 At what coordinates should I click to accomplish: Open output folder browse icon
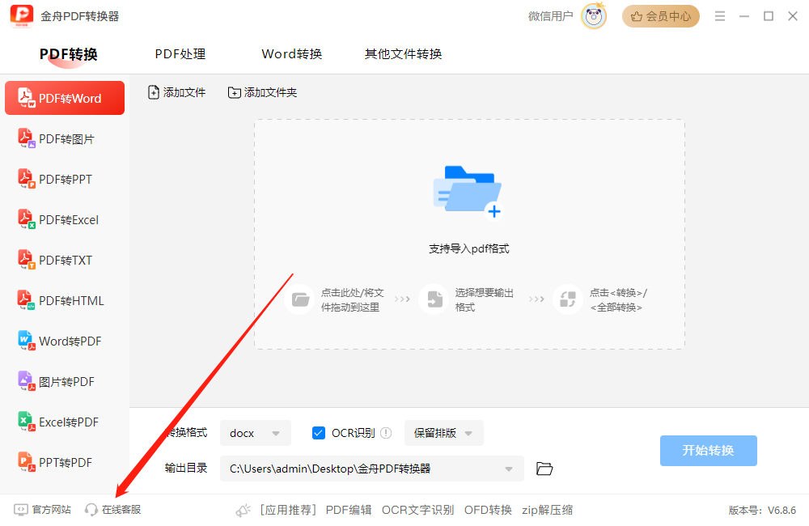click(x=544, y=469)
